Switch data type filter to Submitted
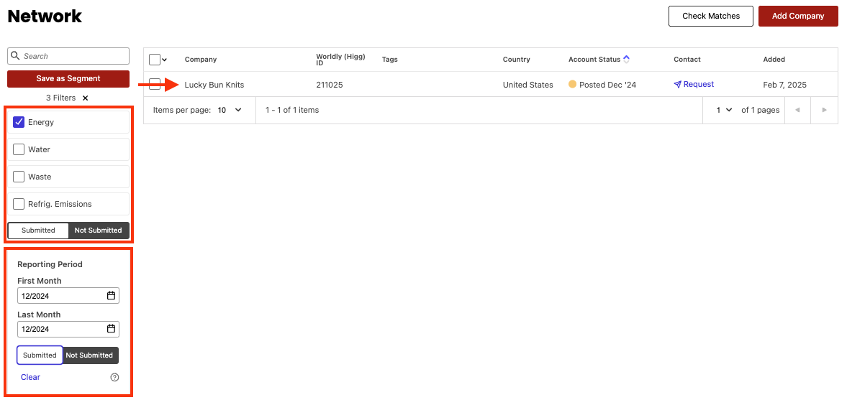The width and height of the screenshot is (847, 405). tap(38, 231)
